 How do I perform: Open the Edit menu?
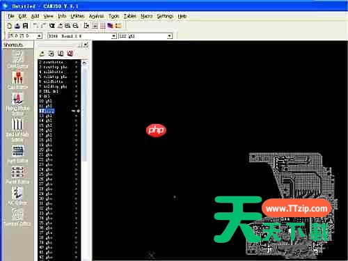click(22, 16)
